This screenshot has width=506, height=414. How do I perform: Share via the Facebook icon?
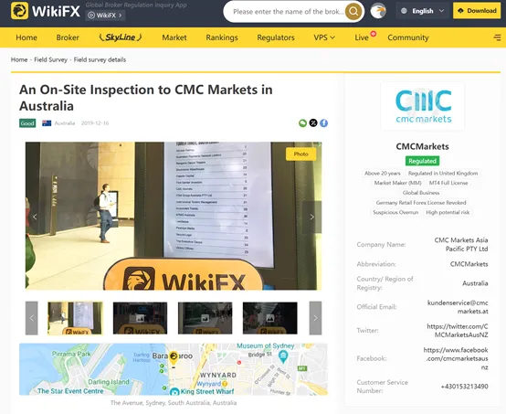coord(323,123)
